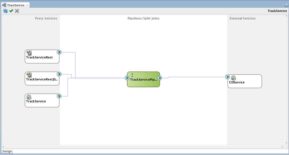This screenshot has height=155, width=289.
Task: Click the input port arrow on TrackServicePip node
Action: [x=127, y=78]
